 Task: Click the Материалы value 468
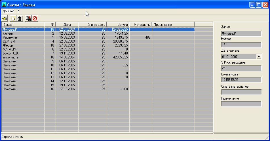click(141, 37)
